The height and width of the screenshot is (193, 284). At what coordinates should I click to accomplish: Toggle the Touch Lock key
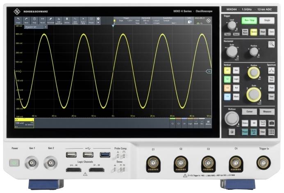click(x=263, y=122)
